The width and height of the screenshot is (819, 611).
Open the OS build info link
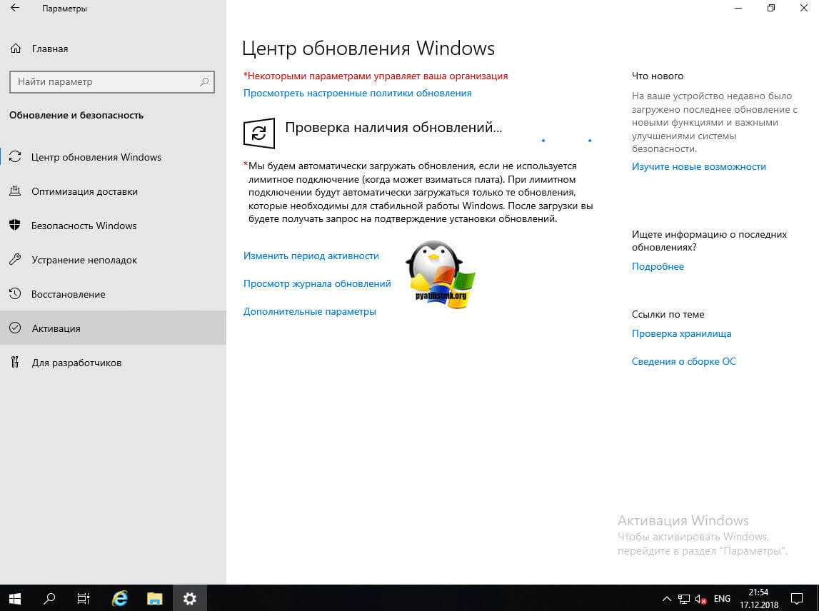click(683, 361)
